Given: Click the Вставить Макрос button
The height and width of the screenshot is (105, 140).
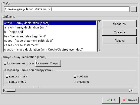Looking at the screenshot, I should (48, 63).
